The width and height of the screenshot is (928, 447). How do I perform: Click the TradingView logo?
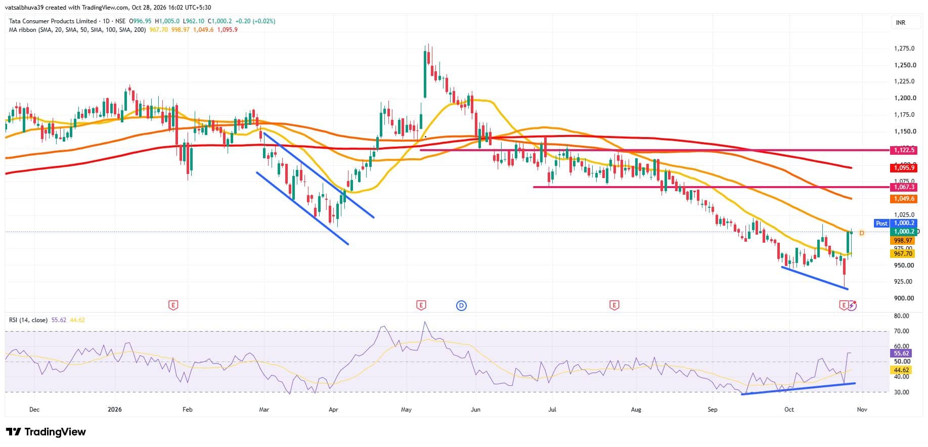(46, 432)
